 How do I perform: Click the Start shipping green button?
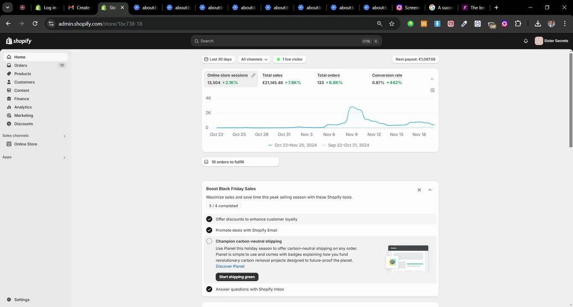click(x=237, y=277)
